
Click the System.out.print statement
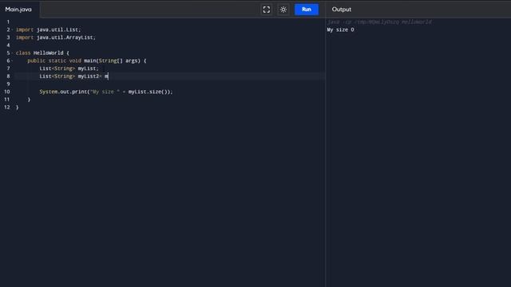(106, 92)
